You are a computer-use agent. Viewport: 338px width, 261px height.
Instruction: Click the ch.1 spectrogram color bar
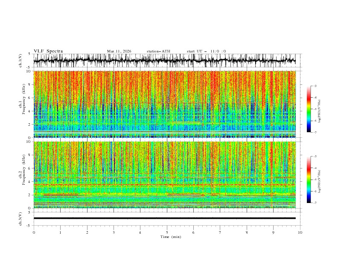[x=309, y=109]
